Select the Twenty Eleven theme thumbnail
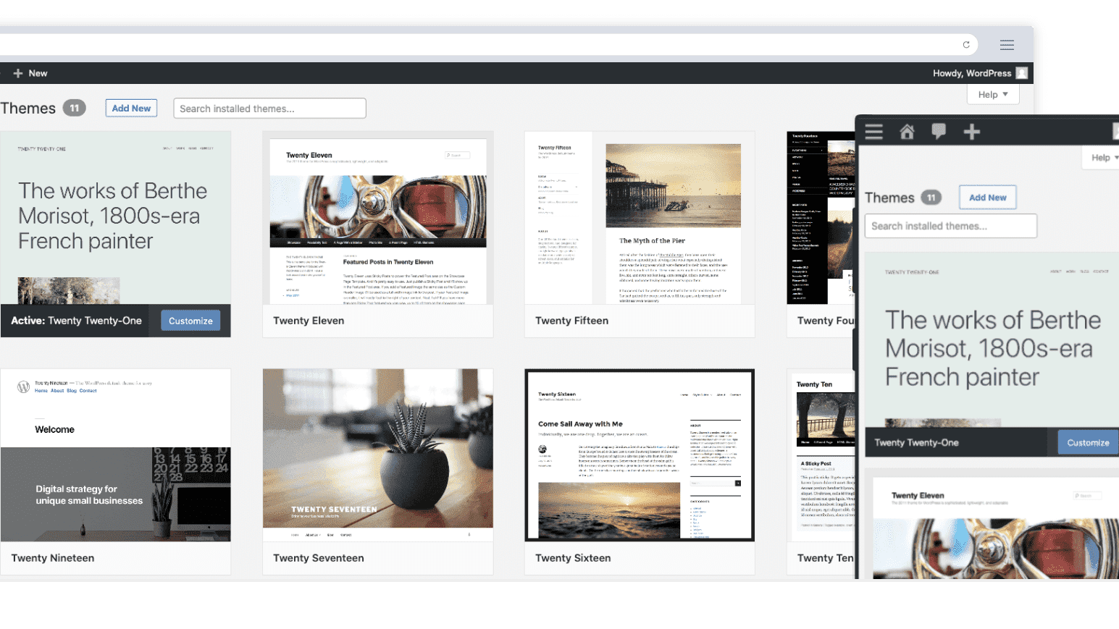 (378, 217)
